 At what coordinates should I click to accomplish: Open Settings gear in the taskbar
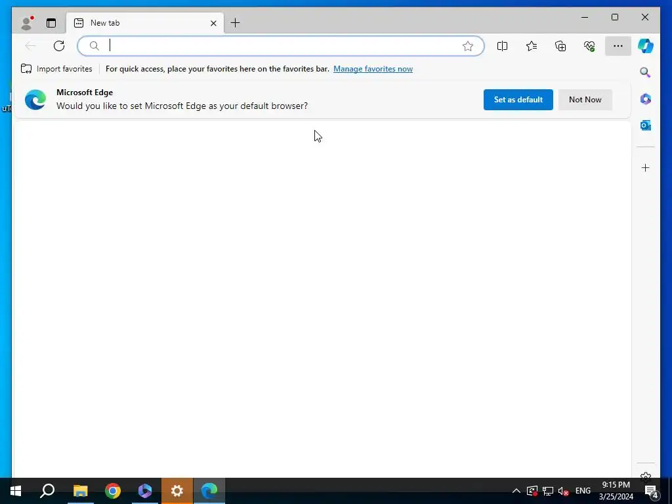(177, 491)
